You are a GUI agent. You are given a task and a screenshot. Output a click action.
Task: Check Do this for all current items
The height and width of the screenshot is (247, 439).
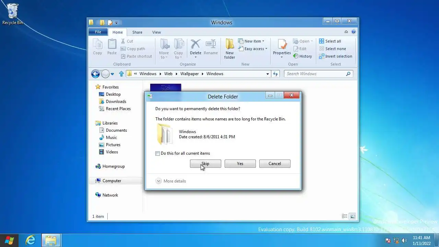click(157, 153)
